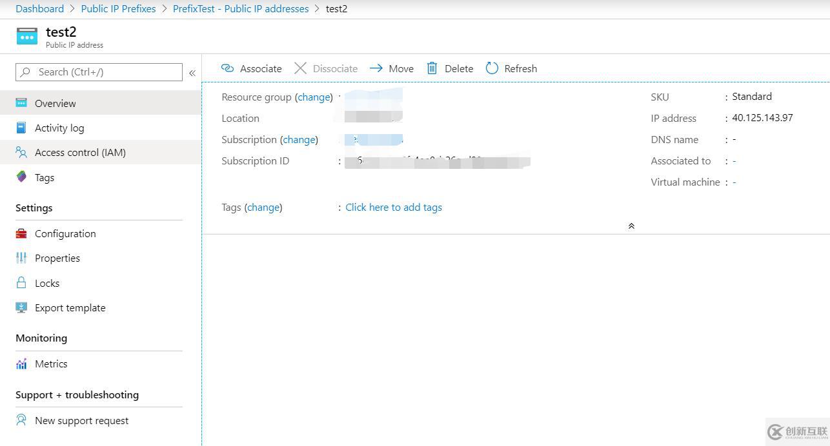Go to Dashboard breadcrumb
This screenshot has height=446, width=830.
point(39,9)
